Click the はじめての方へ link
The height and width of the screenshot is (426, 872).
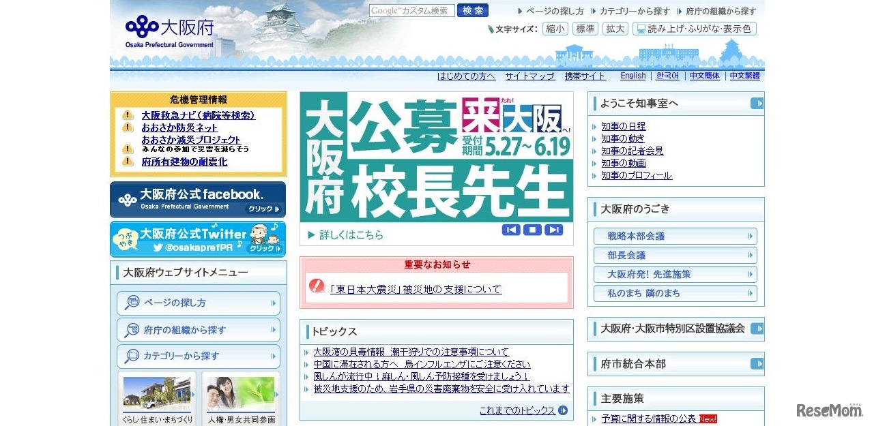tap(467, 76)
